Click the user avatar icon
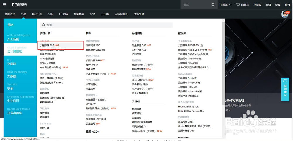 click(x=285, y=14)
